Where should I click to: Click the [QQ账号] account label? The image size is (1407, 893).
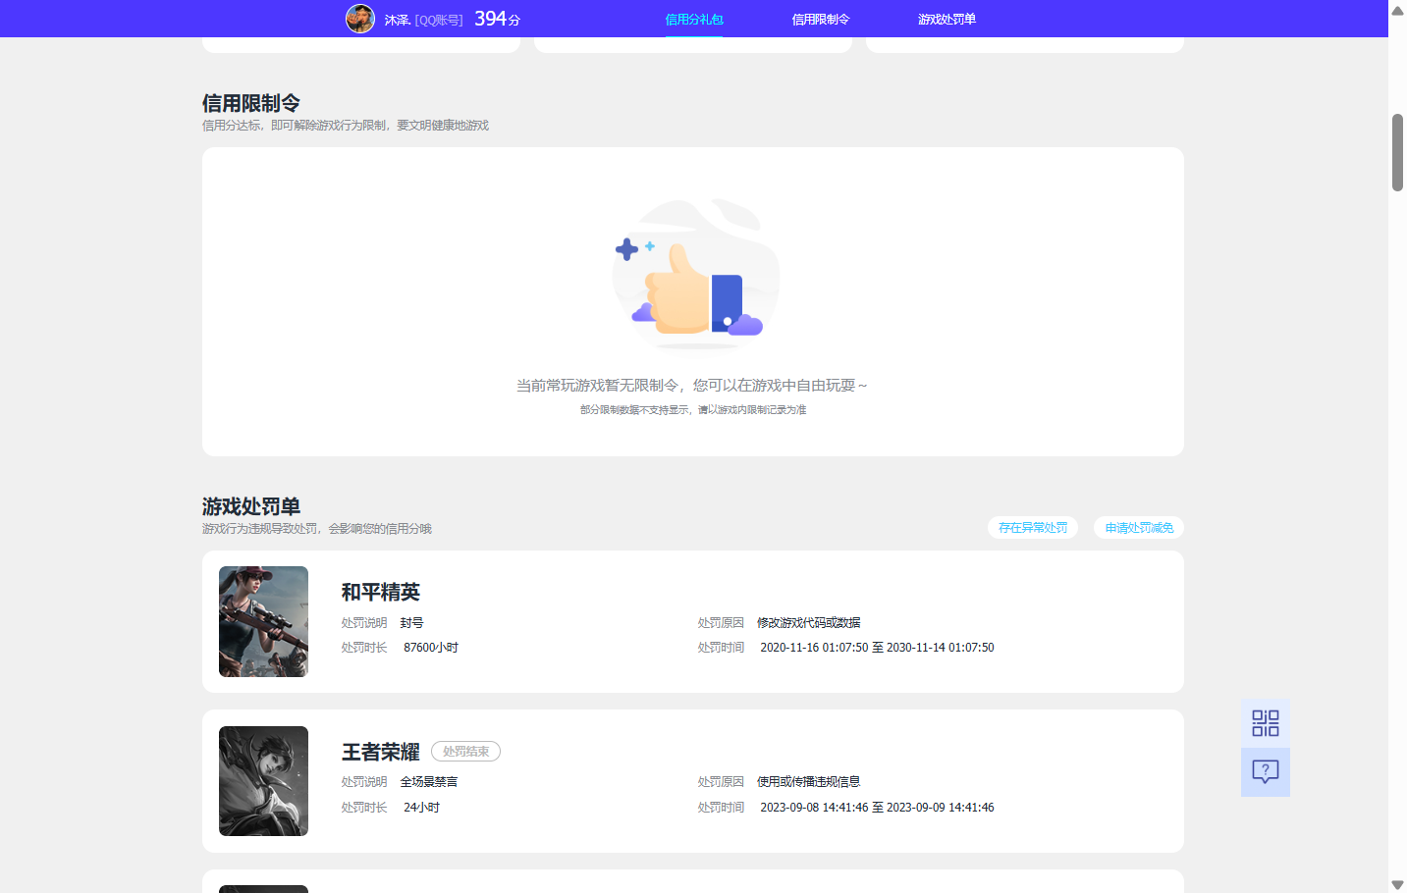[439, 18]
